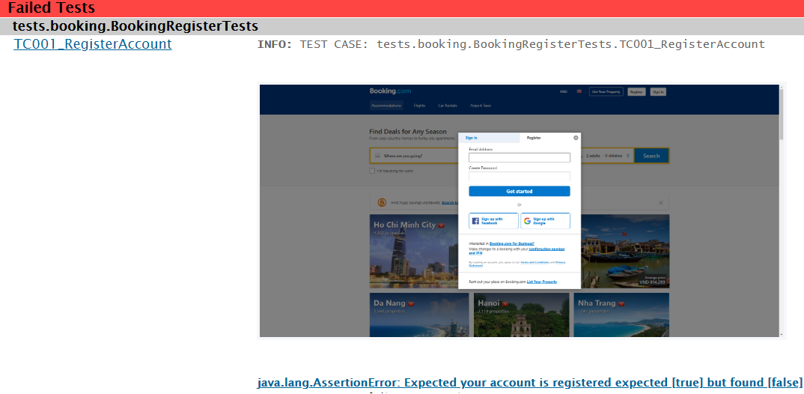
Task: Click the header List Your Property button
Action: [606, 92]
